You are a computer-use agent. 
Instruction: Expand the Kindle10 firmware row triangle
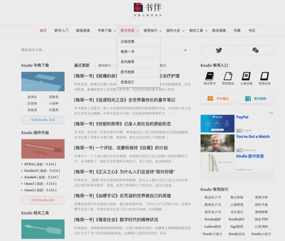click(x=22, y=171)
